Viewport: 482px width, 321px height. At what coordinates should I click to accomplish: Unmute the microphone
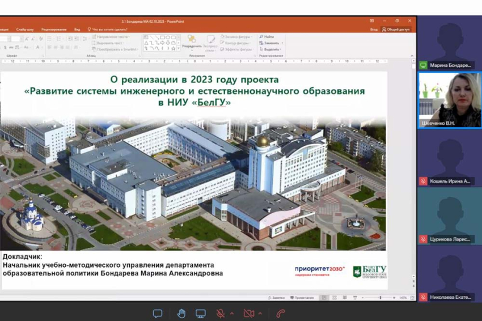pos(221,314)
